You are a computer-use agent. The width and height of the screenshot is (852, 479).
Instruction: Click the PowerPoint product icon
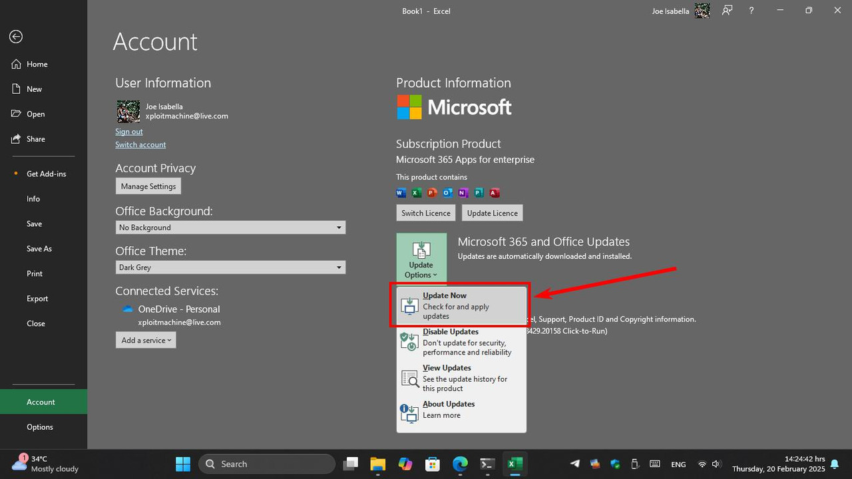(x=432, y=193)
